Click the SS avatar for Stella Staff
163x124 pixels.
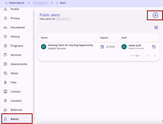124,47
